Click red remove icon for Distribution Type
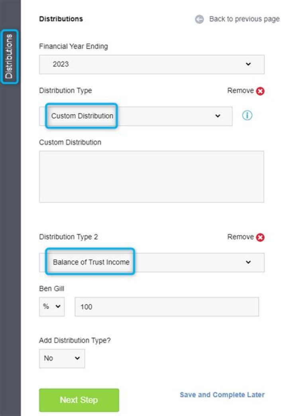 (x=260, y=91)
